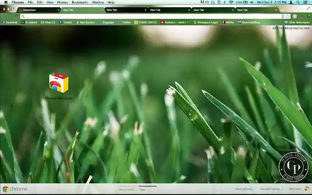The image size is (312, 195).
Task: Click the signed-in email address
Action: (291, 28)
